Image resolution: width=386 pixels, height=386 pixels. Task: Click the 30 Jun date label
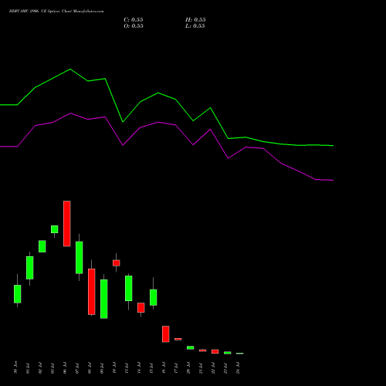pyautogui.click(x=15, y=367)
